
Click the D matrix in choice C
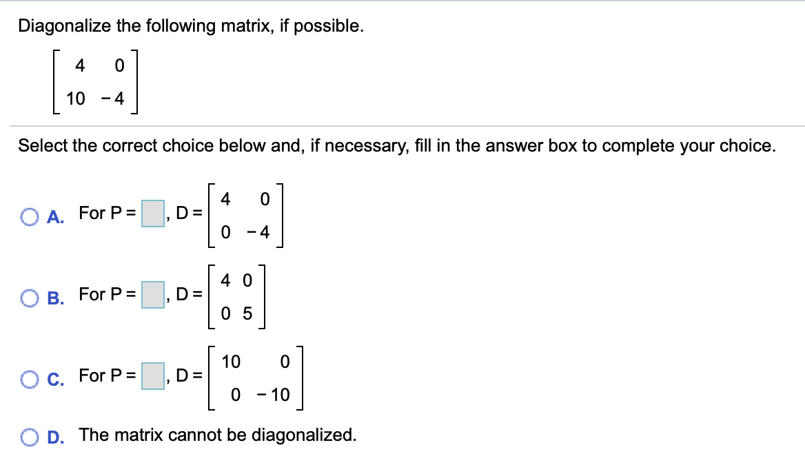[x=256, y=376]
